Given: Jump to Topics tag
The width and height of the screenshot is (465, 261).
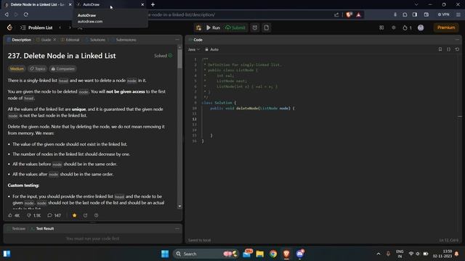Looking at the screenshot, I should 37,69.
